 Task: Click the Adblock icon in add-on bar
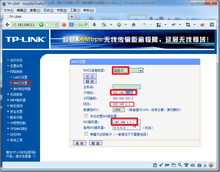(211, 165)
